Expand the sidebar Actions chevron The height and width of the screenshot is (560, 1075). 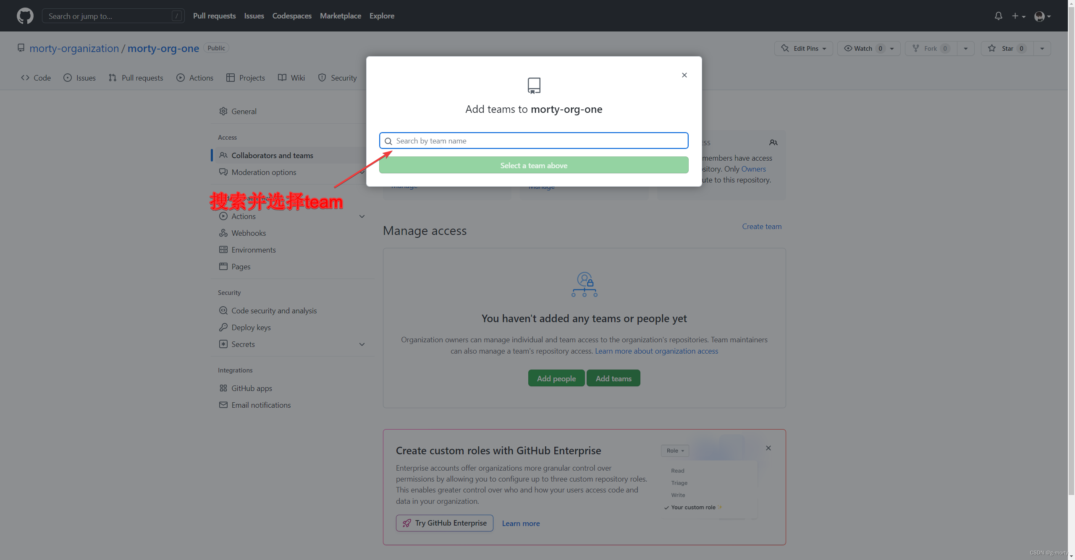pyautogui.click(x=362, y=216)
